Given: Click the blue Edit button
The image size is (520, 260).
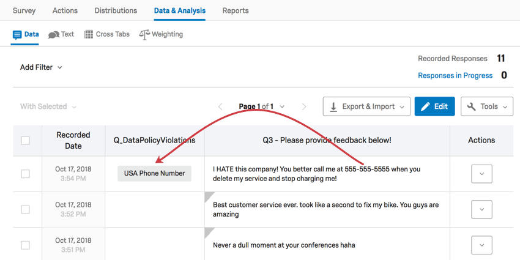Looking at the screenshot, I should [x=434, y=106].
